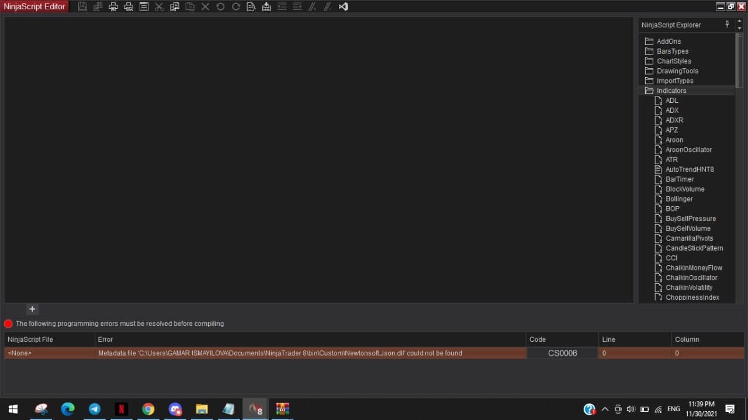
Task: Open the Aroon indicator file
Action: coord(669,140)
